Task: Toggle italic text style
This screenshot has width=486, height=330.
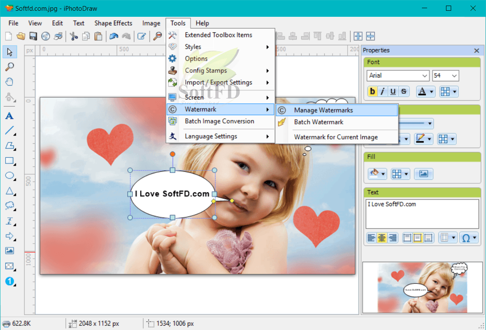Action: click(383, 92)
